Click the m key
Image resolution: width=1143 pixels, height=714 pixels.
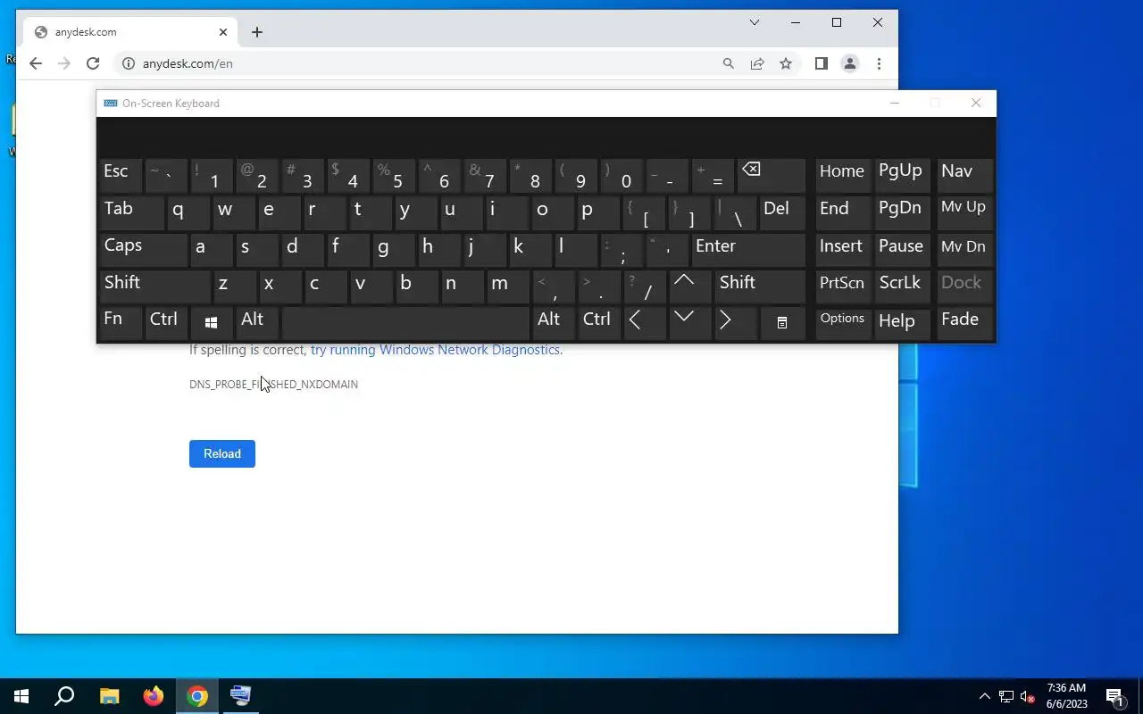508,286
